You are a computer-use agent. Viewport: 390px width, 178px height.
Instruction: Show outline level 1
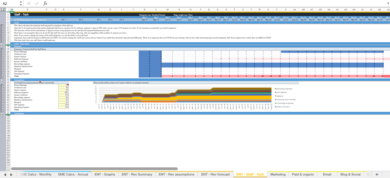coord(1,10)
